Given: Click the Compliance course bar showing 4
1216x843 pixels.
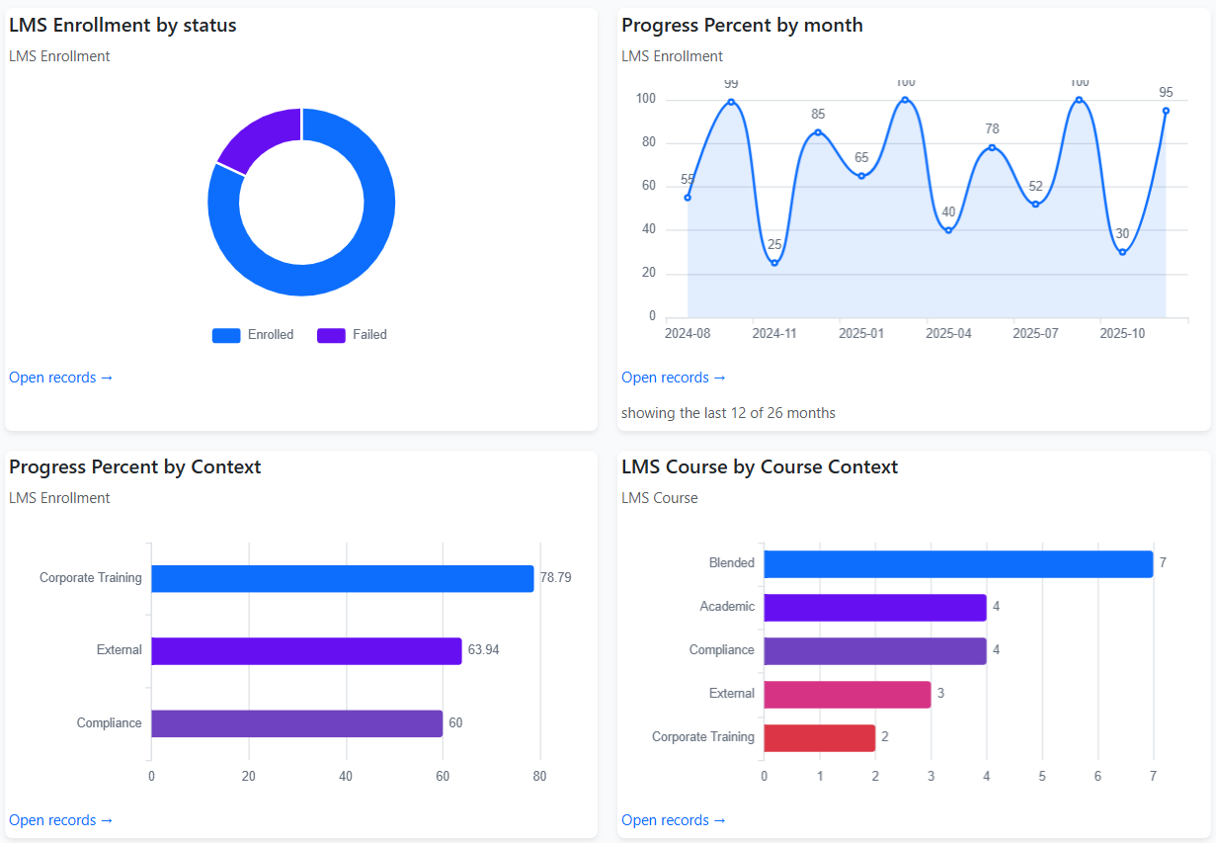Looking at the screenshot, I should pos(875,650).
